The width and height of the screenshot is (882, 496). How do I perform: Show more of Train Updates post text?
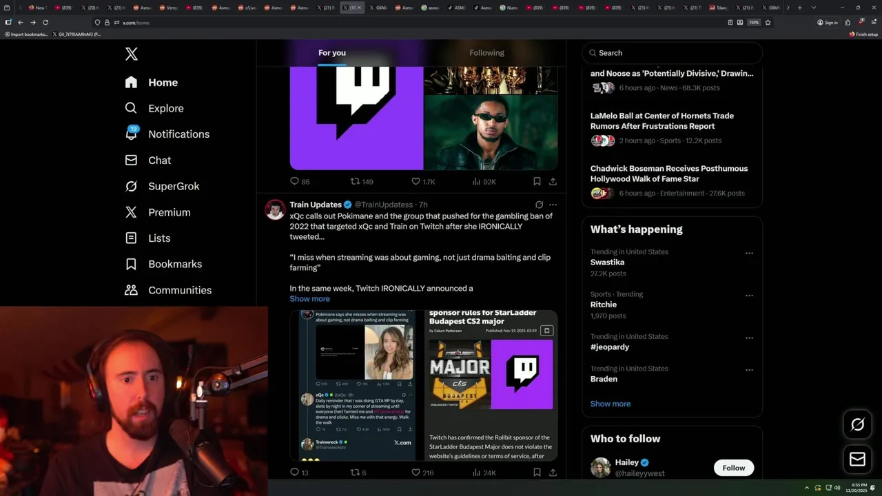coord(309,299)
